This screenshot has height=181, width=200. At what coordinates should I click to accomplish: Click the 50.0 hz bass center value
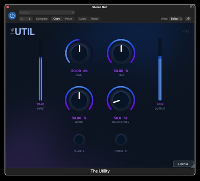pyautogui.click(x=121, y=118)
